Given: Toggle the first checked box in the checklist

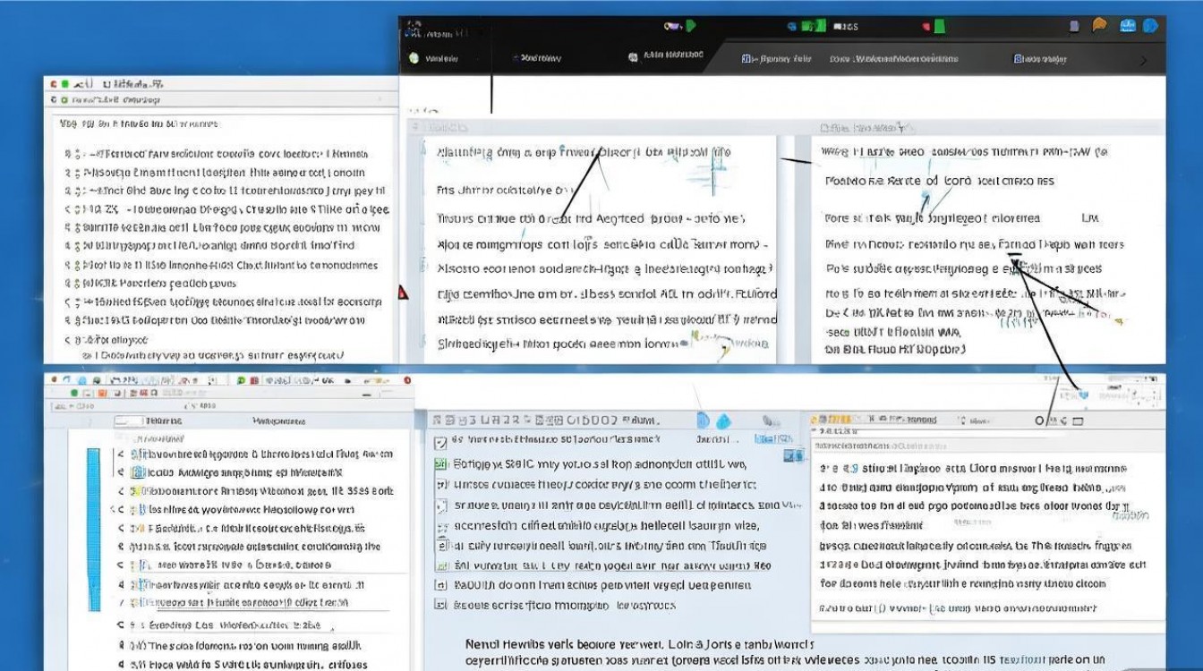Looking at the screenshot, I should coord(439,443).
